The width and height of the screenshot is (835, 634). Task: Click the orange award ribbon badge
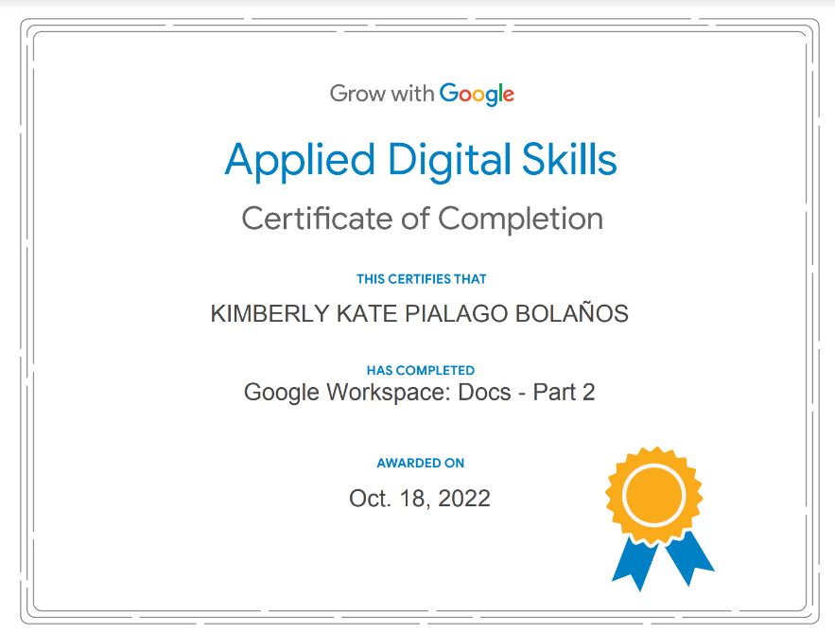point(659,519)
